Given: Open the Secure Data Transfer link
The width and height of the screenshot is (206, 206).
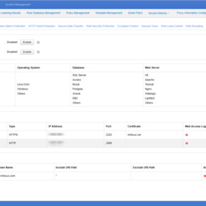Looking at the screenshot, I should [71, 26].
